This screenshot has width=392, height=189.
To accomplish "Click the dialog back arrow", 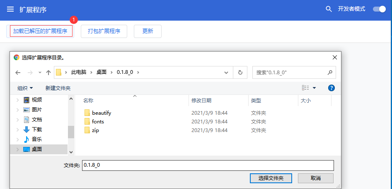I will [x=18, y=73].
